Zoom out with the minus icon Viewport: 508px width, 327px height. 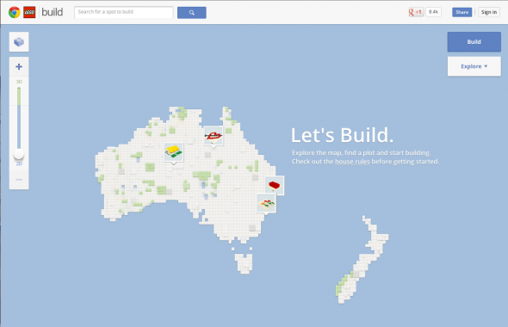[19, 179]
